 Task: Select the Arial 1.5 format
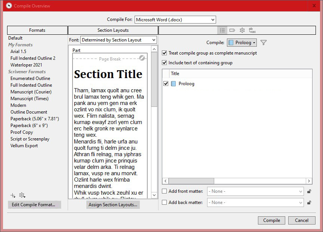coord(18,52)
